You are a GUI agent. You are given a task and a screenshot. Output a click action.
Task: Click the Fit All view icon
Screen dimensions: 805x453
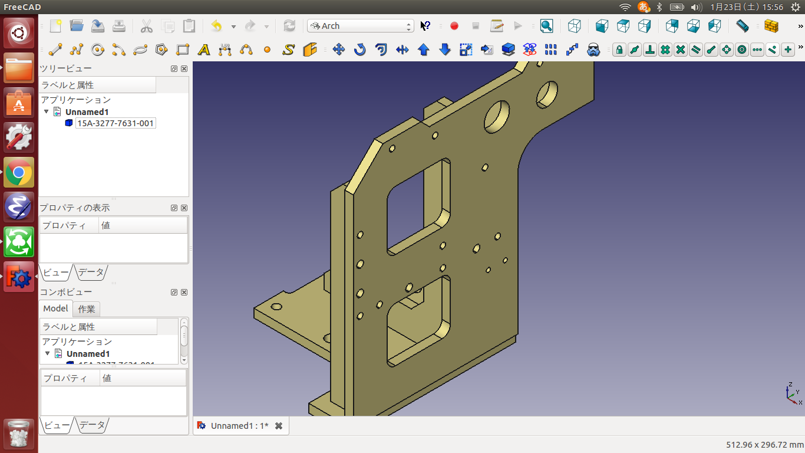546,26
